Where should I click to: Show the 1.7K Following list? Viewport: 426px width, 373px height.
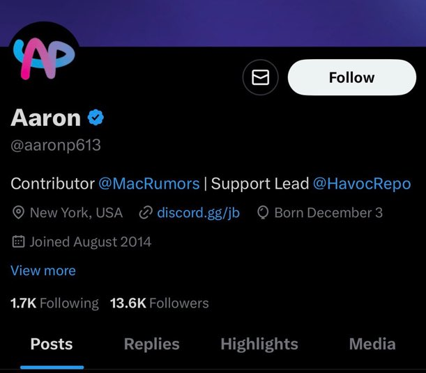click(54, 303)
